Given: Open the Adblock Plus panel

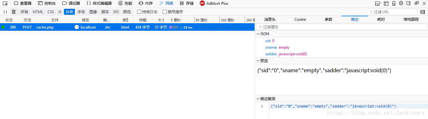Looking at the screenshot, I should (214, 3).
